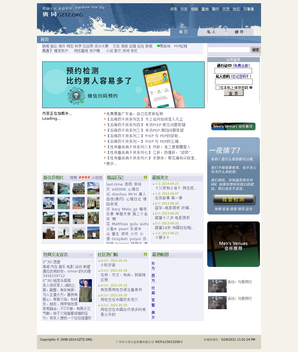Screen dimensions: 298x352
Task: Open the first 活动:与爱同行 thumbnail
Action: click(217, 286)
